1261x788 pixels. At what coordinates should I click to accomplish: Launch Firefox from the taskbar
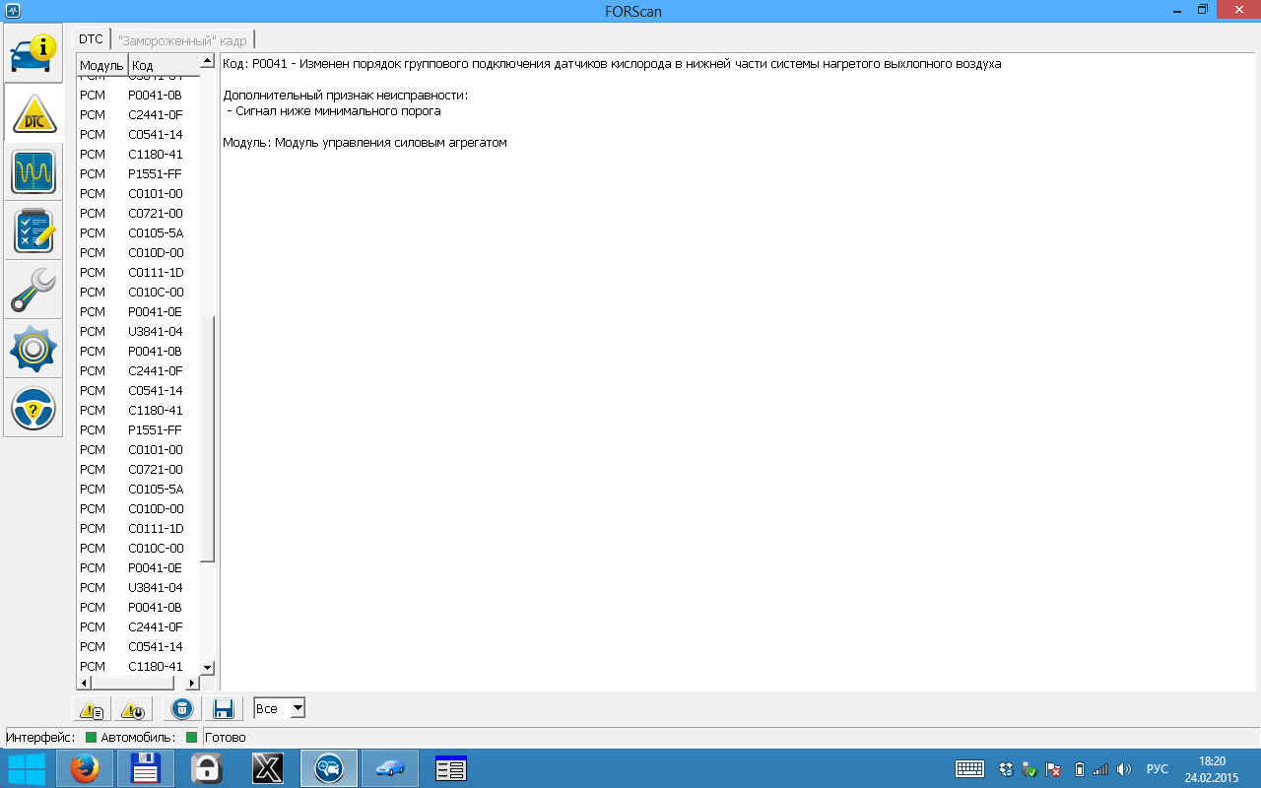click(85, 768)
